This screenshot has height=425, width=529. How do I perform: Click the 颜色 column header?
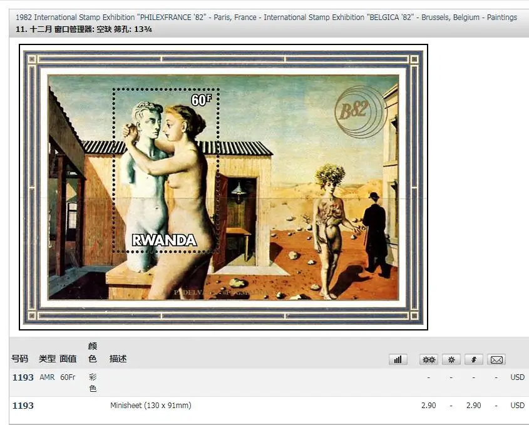click(x=93, y=352)
